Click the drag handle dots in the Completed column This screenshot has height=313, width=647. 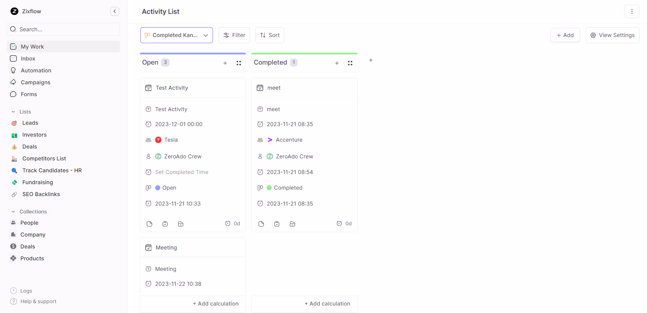coord(350,63)
